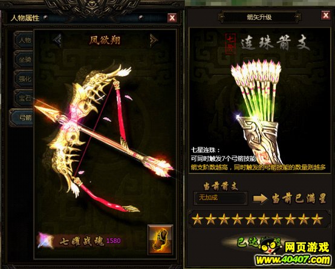This screenshot has height=269, width=335.
Task: Switch to the 坐骑 mount tab
Action: (x=24, y=59)
